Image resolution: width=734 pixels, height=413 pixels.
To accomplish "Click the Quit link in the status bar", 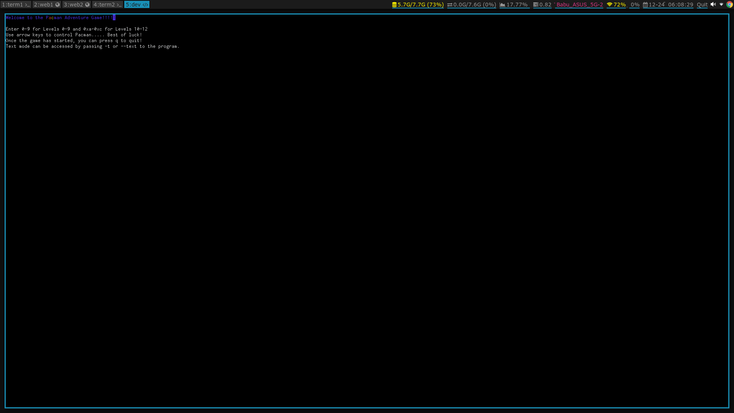I will (x=702, y=5).
